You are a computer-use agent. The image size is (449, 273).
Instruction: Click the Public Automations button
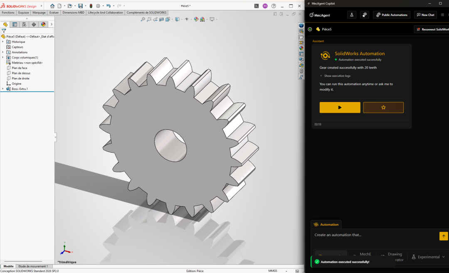click(392, 15)
